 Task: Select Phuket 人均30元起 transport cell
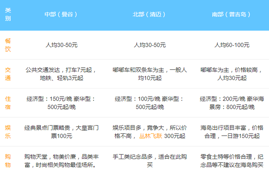click(x=232, y=74)
